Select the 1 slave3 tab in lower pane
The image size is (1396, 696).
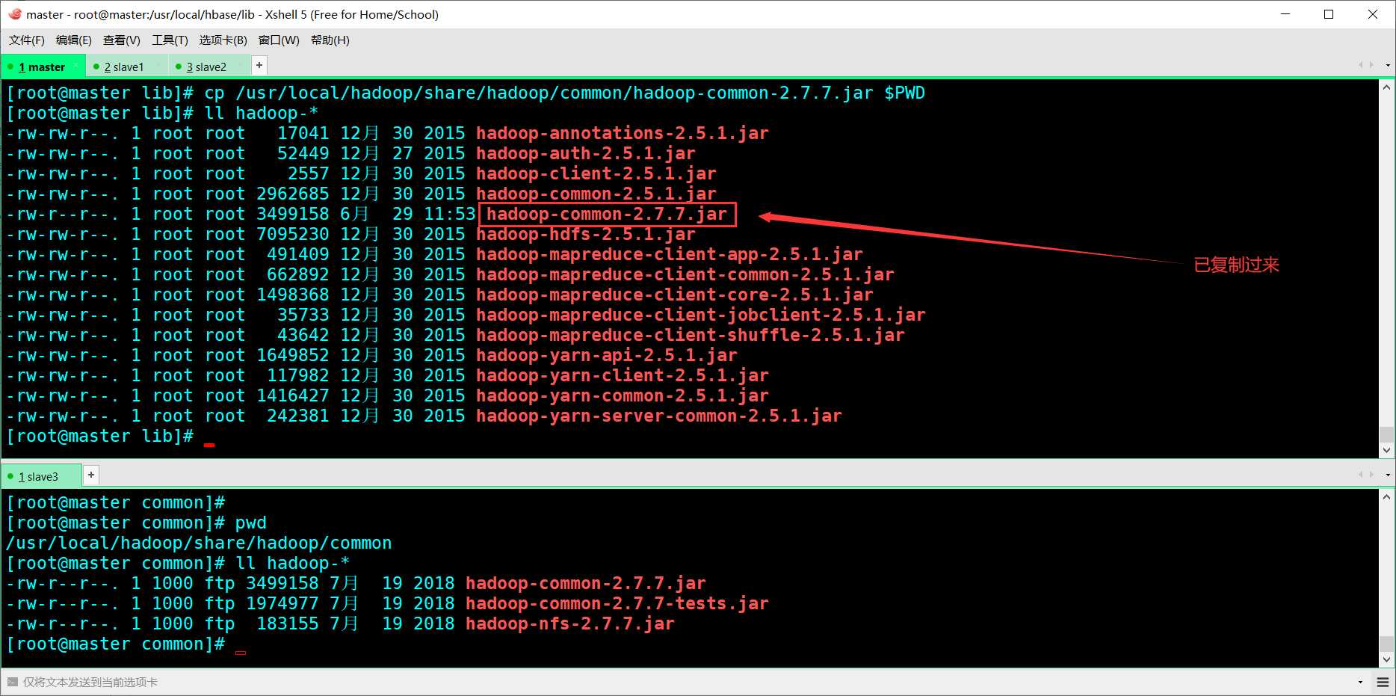40,476
